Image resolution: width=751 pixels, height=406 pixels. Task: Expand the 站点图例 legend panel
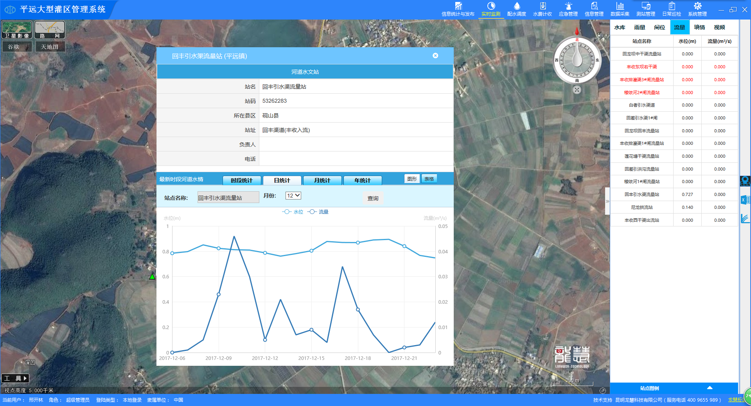(x=674, y=388)
